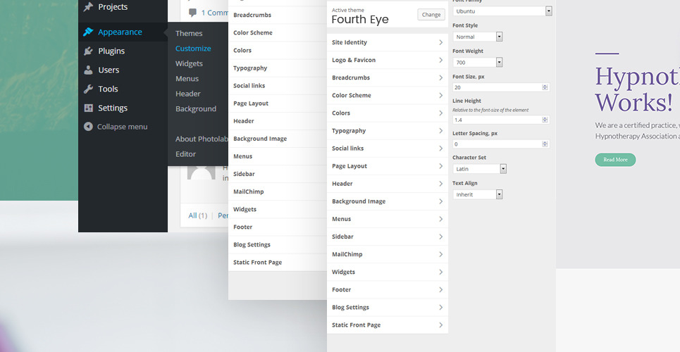
Task: Expand the Typography section chevron
Action: coord(440,131)
